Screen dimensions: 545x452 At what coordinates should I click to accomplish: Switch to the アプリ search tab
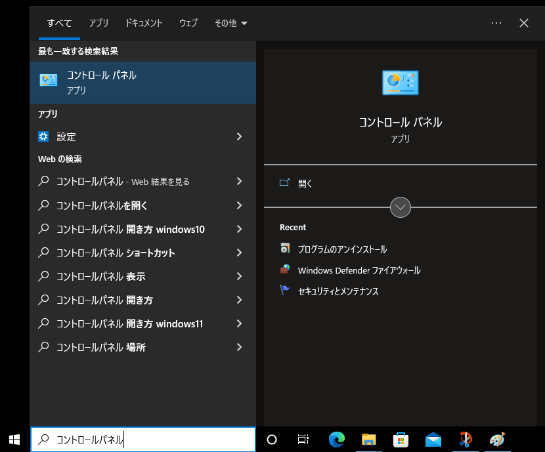click(x=98, y=23)
